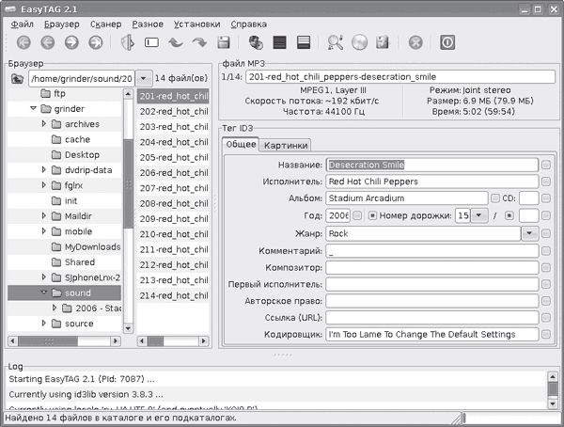Viewport: 564px width, 427px height.
Task: Toggle the checkbox left of CD field
Action: point(495,198)
